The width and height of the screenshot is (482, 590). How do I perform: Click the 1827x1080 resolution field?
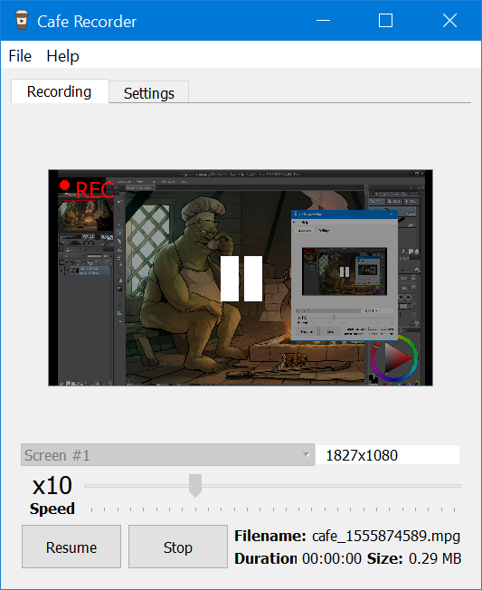(x=388, y=455)
